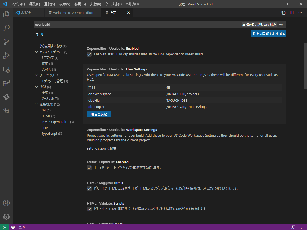Open the Zowe Explorer view icon
Viewport: 307px width, 230px height.
[6, 97]
